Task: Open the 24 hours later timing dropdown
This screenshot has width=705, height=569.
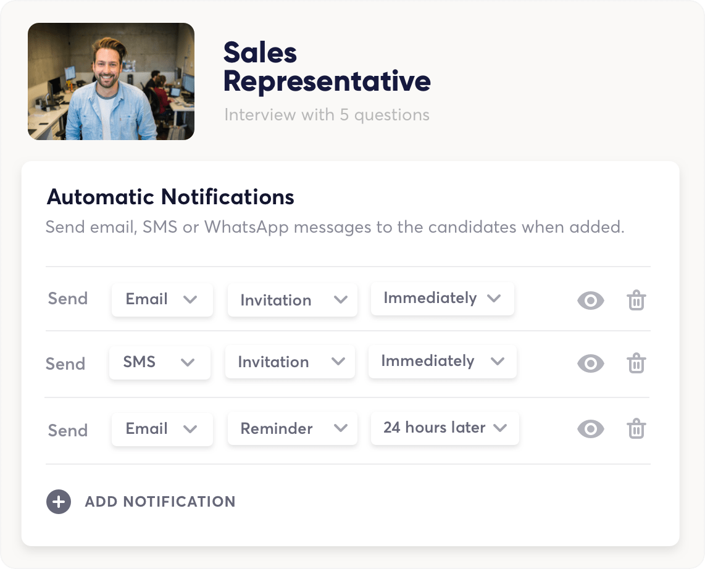Action: [445, 428]
